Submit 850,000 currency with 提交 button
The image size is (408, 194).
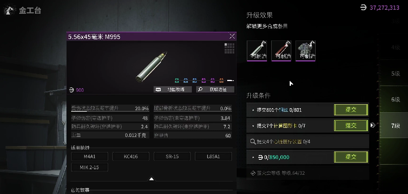pyautogui.click(x=351, y=157)
